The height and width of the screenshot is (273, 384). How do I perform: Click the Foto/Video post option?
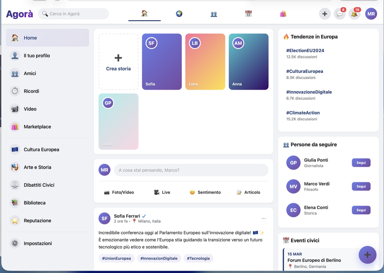[119, 192]
